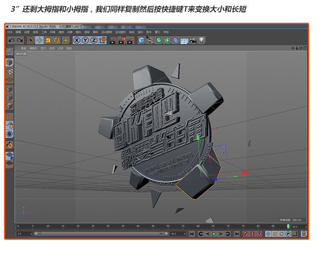Open viewport 摄像机 menu
This screenshot has width=320, height=255.
point(34,48)
